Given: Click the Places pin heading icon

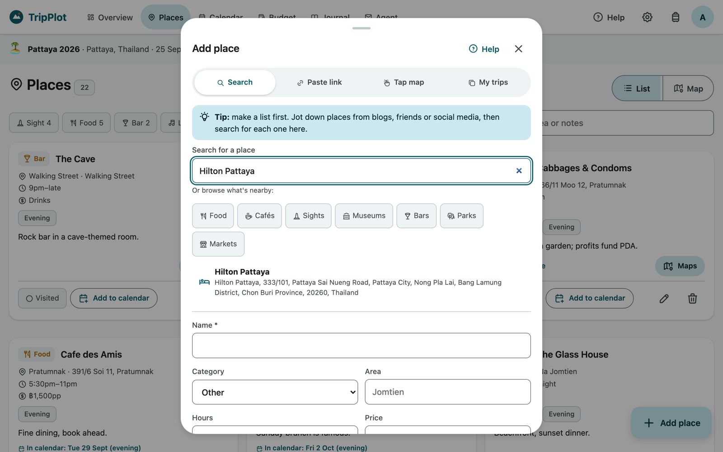Looking at the screenshot, I should coord(16,85).
